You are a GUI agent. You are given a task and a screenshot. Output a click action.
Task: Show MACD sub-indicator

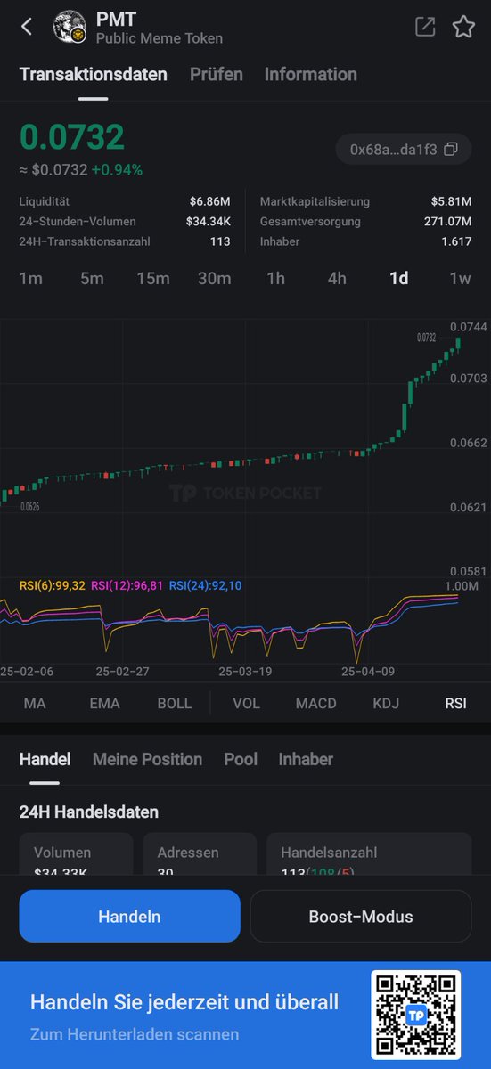click(316, 703)
